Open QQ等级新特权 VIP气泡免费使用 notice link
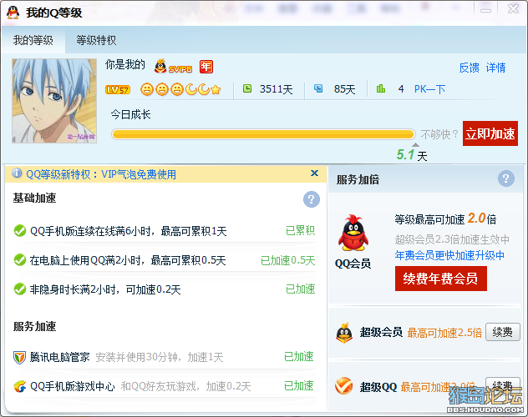This screenshot has height=417, width=528. tap(101, 174)
